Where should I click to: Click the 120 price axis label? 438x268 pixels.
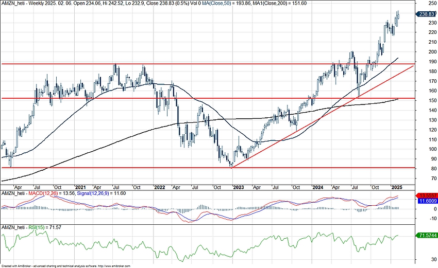pos(433,130)
